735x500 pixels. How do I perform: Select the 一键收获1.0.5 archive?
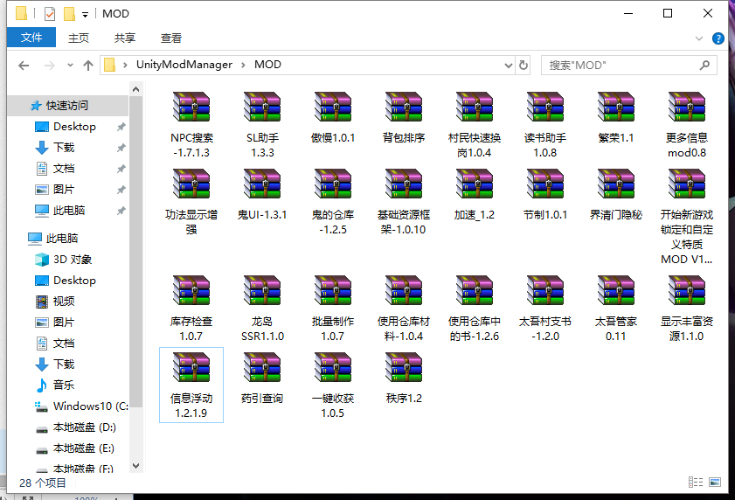coord(333,385)
